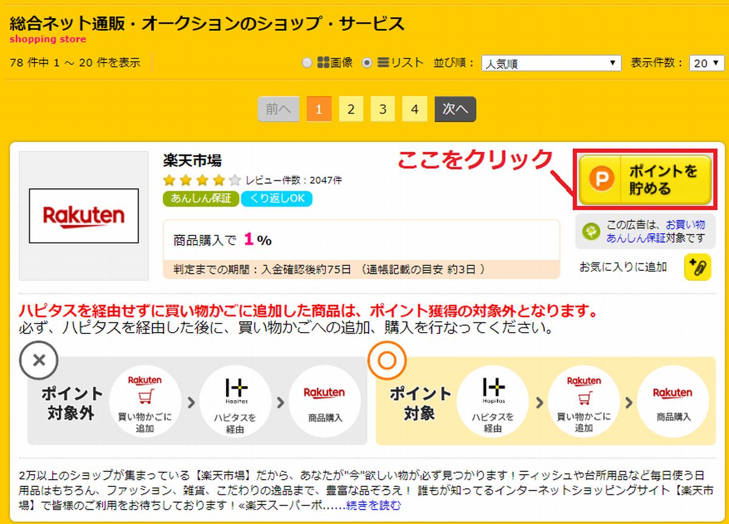Click the 78 件中 1～20 件を表示 text
Screen dimensions: 729x524
pos(75,63)
